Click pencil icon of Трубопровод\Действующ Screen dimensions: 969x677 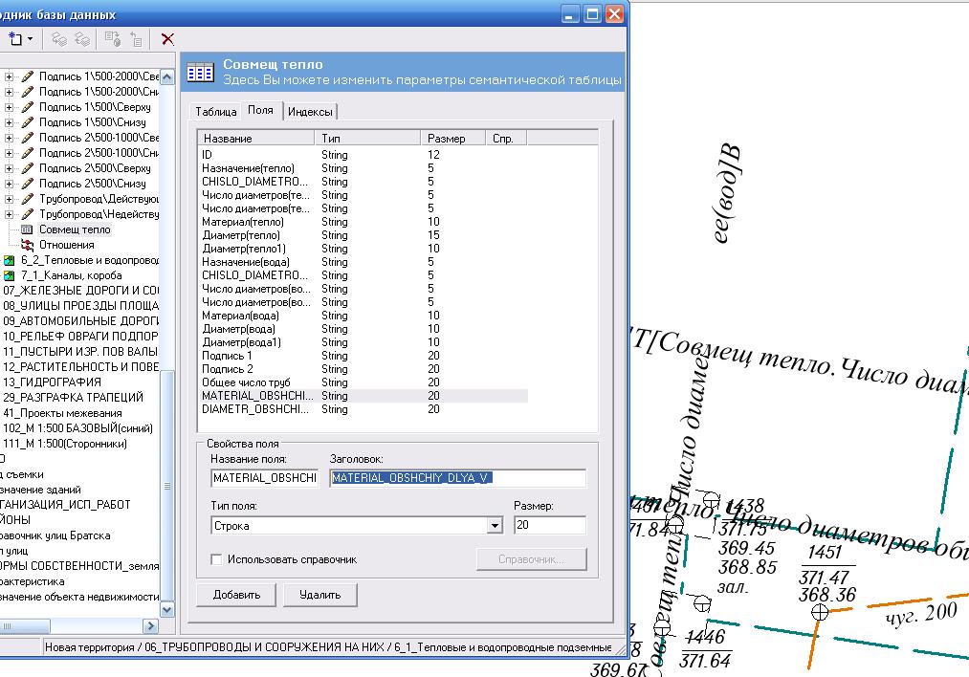click(x=27, y=199)
